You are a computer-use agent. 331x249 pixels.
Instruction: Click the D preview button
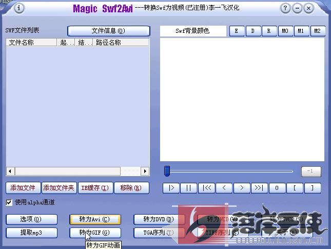(253, 31)
